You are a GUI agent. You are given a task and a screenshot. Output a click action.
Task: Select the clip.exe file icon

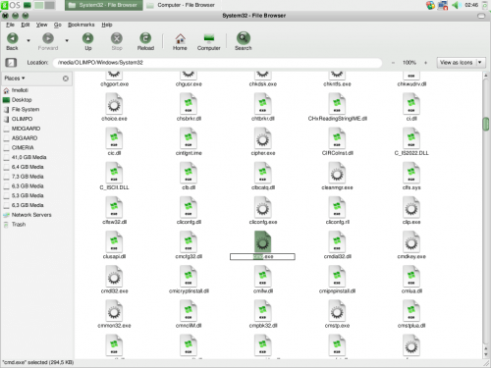pyautogui.click(x=411, y=208)
